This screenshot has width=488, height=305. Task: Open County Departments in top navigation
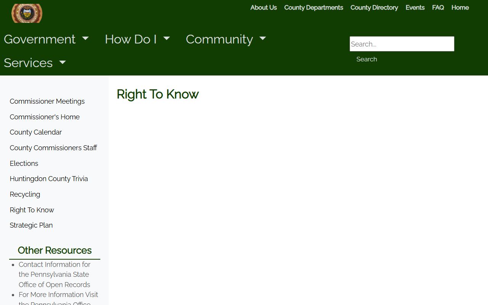point(313,8)
